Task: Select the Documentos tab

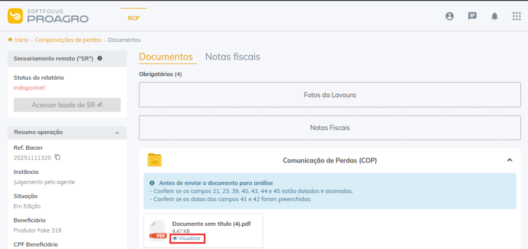Action: coord(166,57)
